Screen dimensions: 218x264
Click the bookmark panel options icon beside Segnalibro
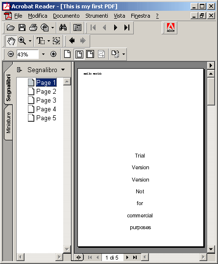coord(19,70)
